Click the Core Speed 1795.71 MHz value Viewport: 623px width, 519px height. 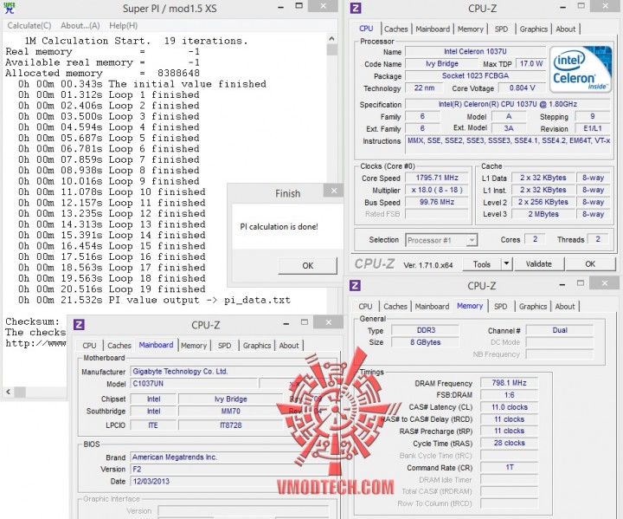click(437, 178)
